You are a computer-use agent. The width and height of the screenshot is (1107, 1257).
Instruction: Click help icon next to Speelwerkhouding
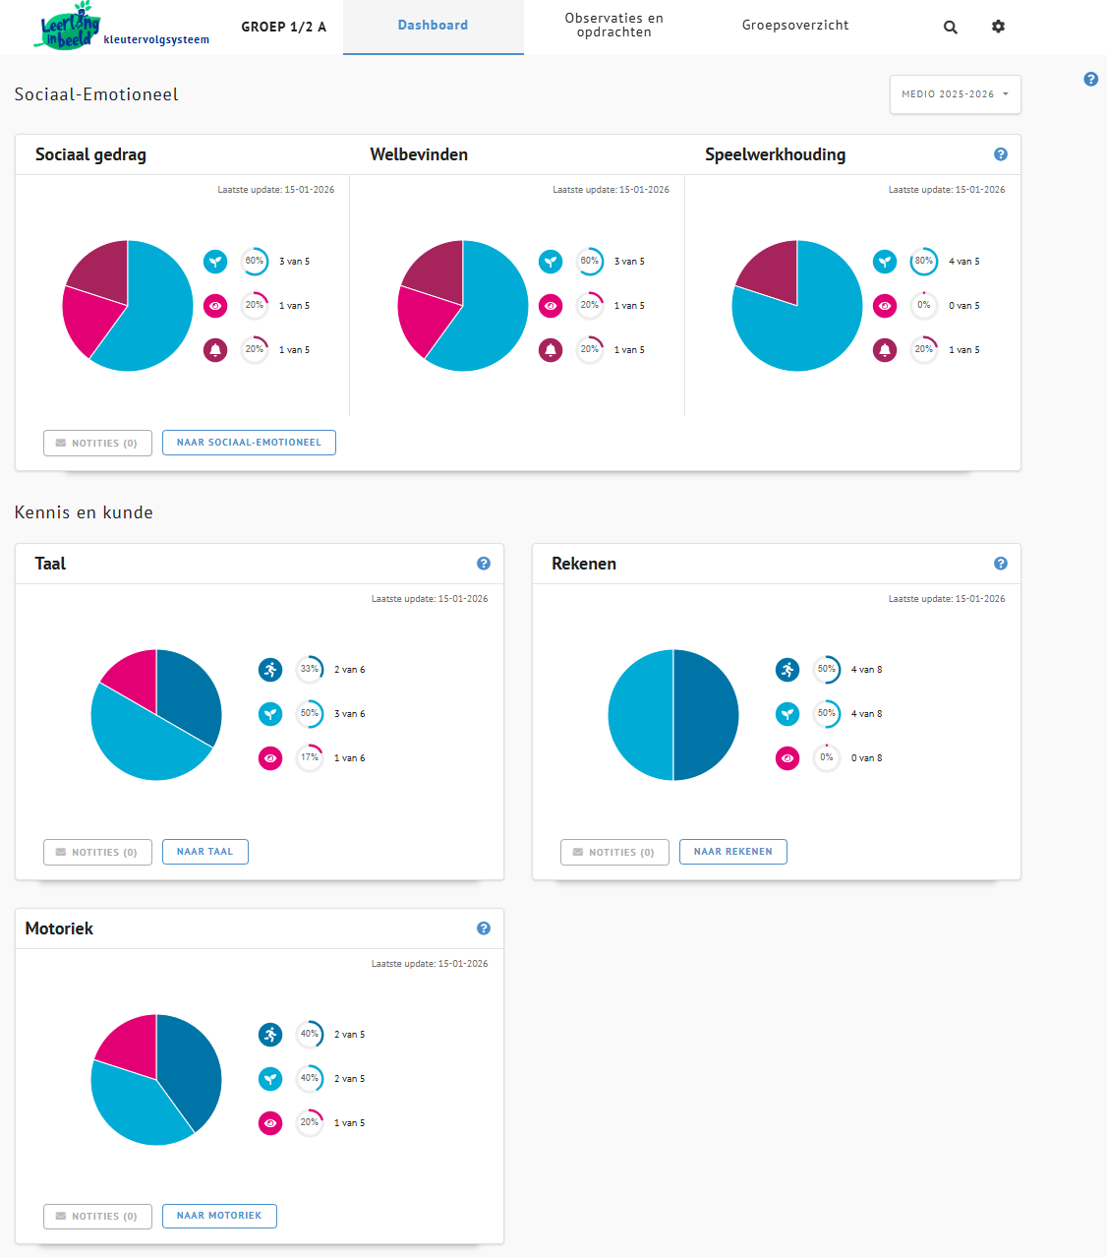point(1000,154)
